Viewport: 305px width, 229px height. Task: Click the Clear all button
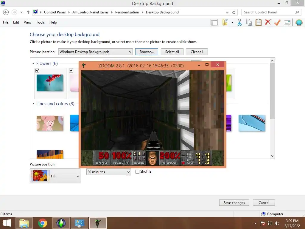197,52
